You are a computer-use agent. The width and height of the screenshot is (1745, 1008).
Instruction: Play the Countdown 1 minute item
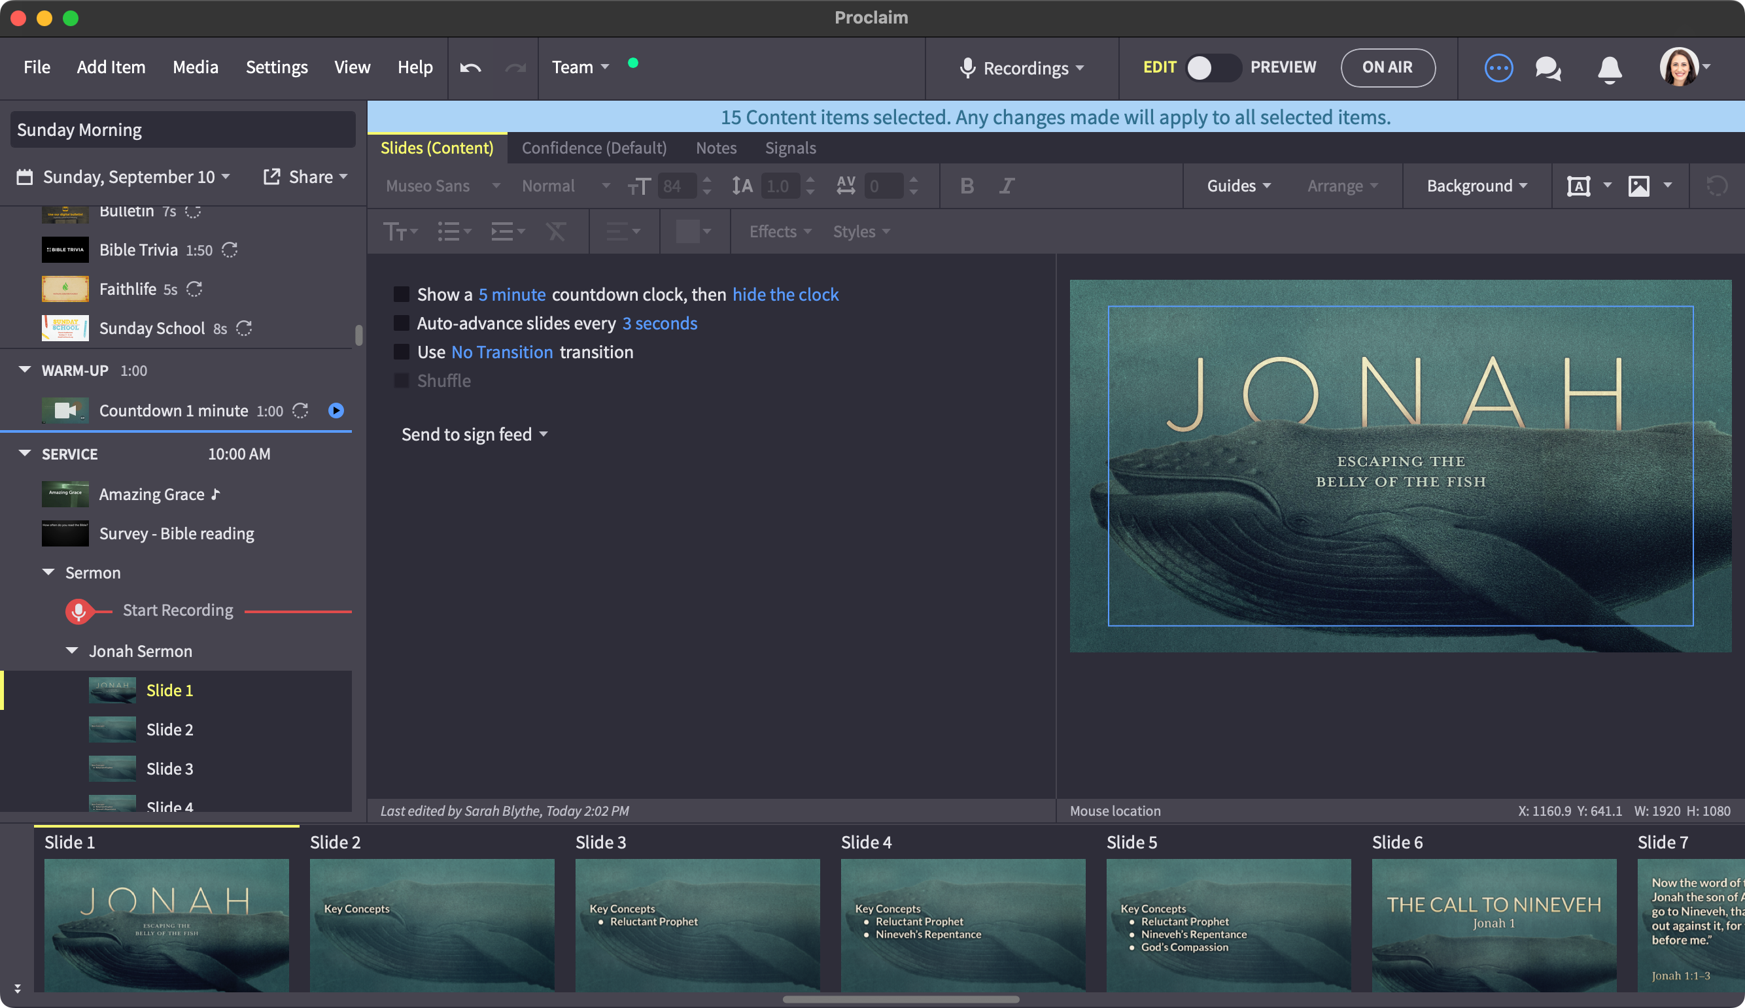point(336,411)
